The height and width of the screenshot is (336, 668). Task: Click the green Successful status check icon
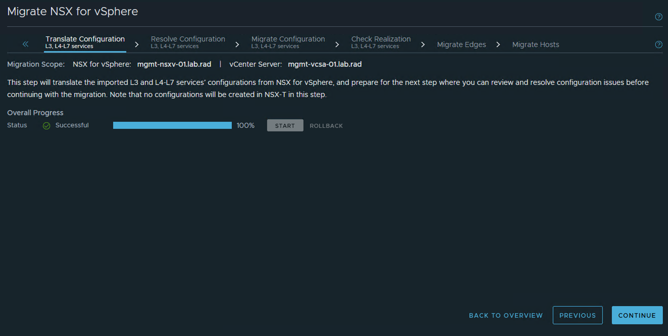(46, 126)
